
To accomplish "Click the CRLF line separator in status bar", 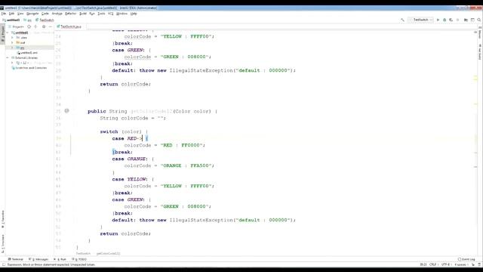I will (433, 264).
